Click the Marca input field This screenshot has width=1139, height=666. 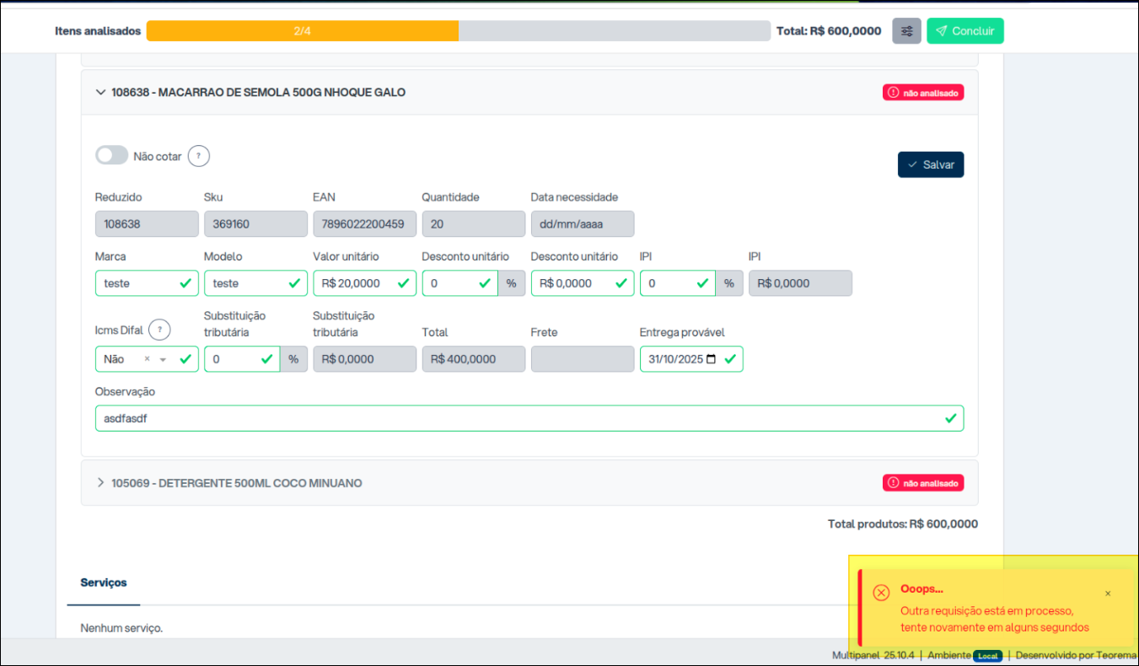[137, 283]
